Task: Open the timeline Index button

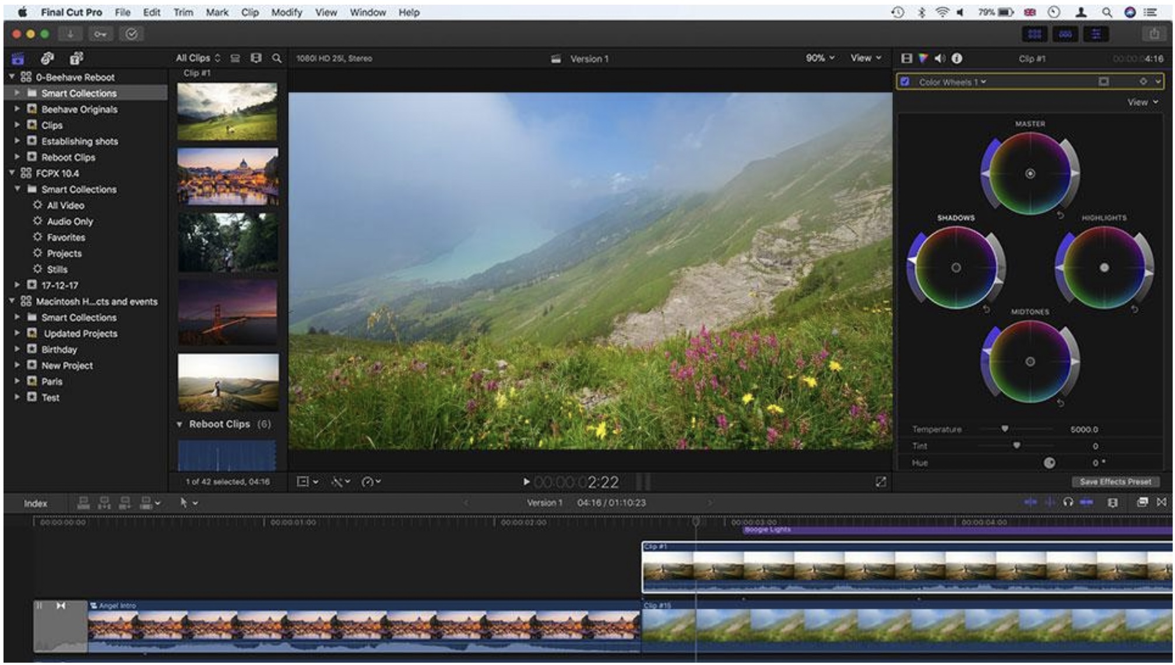Action: (36, 503)
